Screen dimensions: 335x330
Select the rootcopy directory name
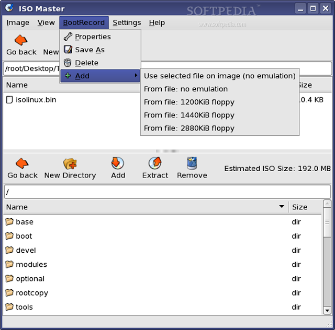point(32,293)
